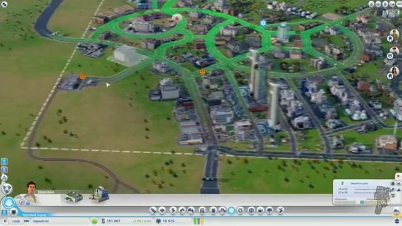Click third small icon on left edge
The height and width of the screenshot is (226, 402).
click(4, 178)
